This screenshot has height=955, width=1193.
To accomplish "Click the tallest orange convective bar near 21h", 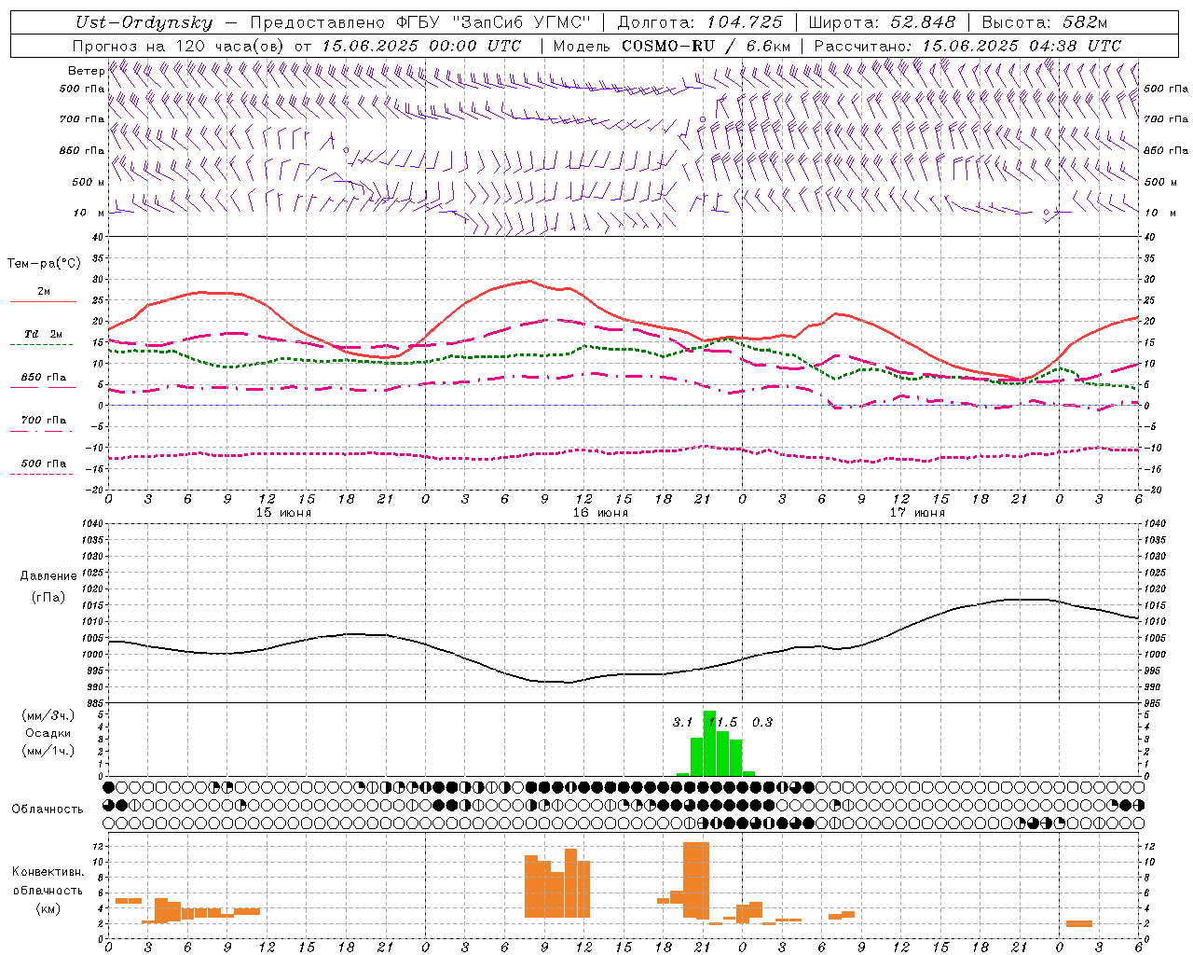I will click(x=696, y=880).
